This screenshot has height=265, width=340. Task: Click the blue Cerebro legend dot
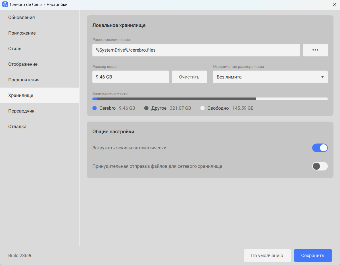coord(95,108)
